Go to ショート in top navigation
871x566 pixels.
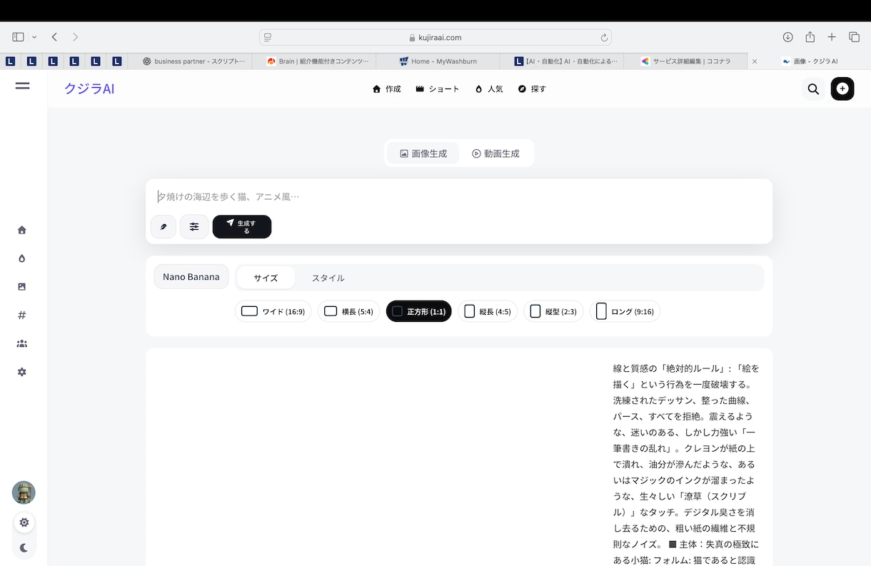[438, 89]
